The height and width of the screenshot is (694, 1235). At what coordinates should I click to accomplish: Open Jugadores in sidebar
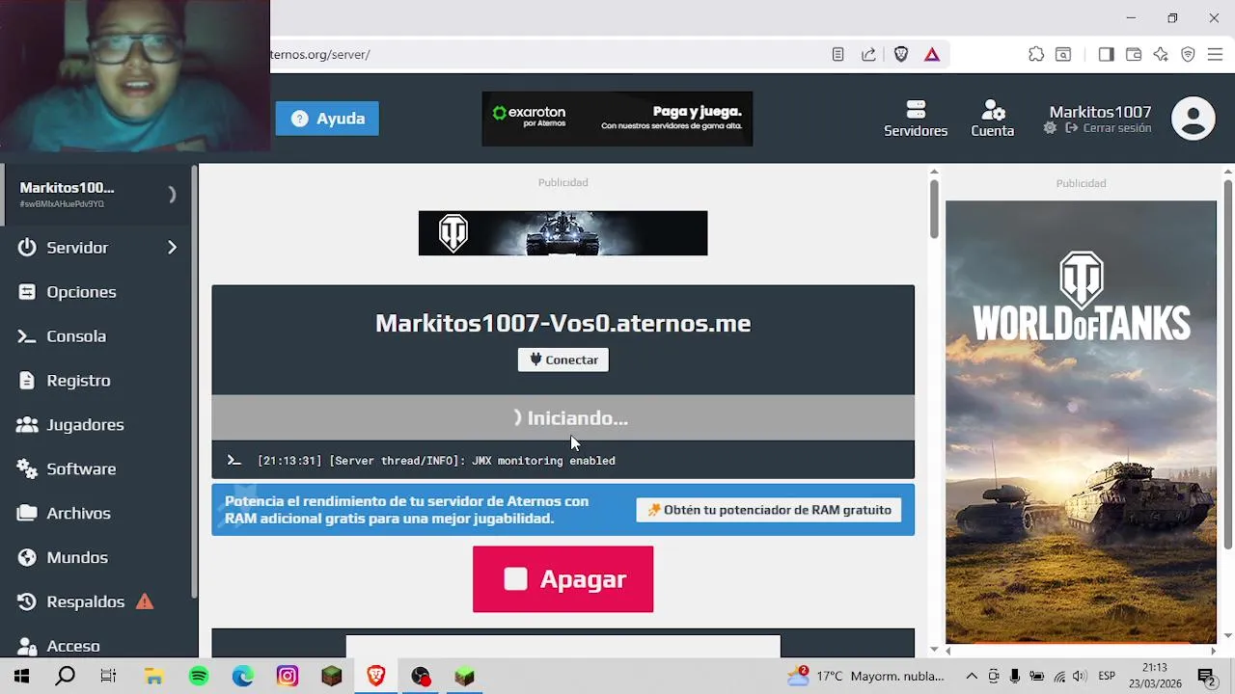[85, 425]
